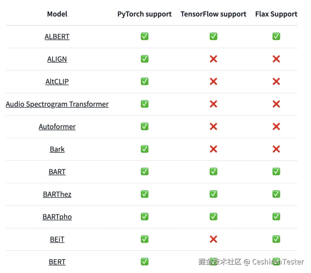
Task: Open the BARThez model link
Action: (x=57, y=194)
